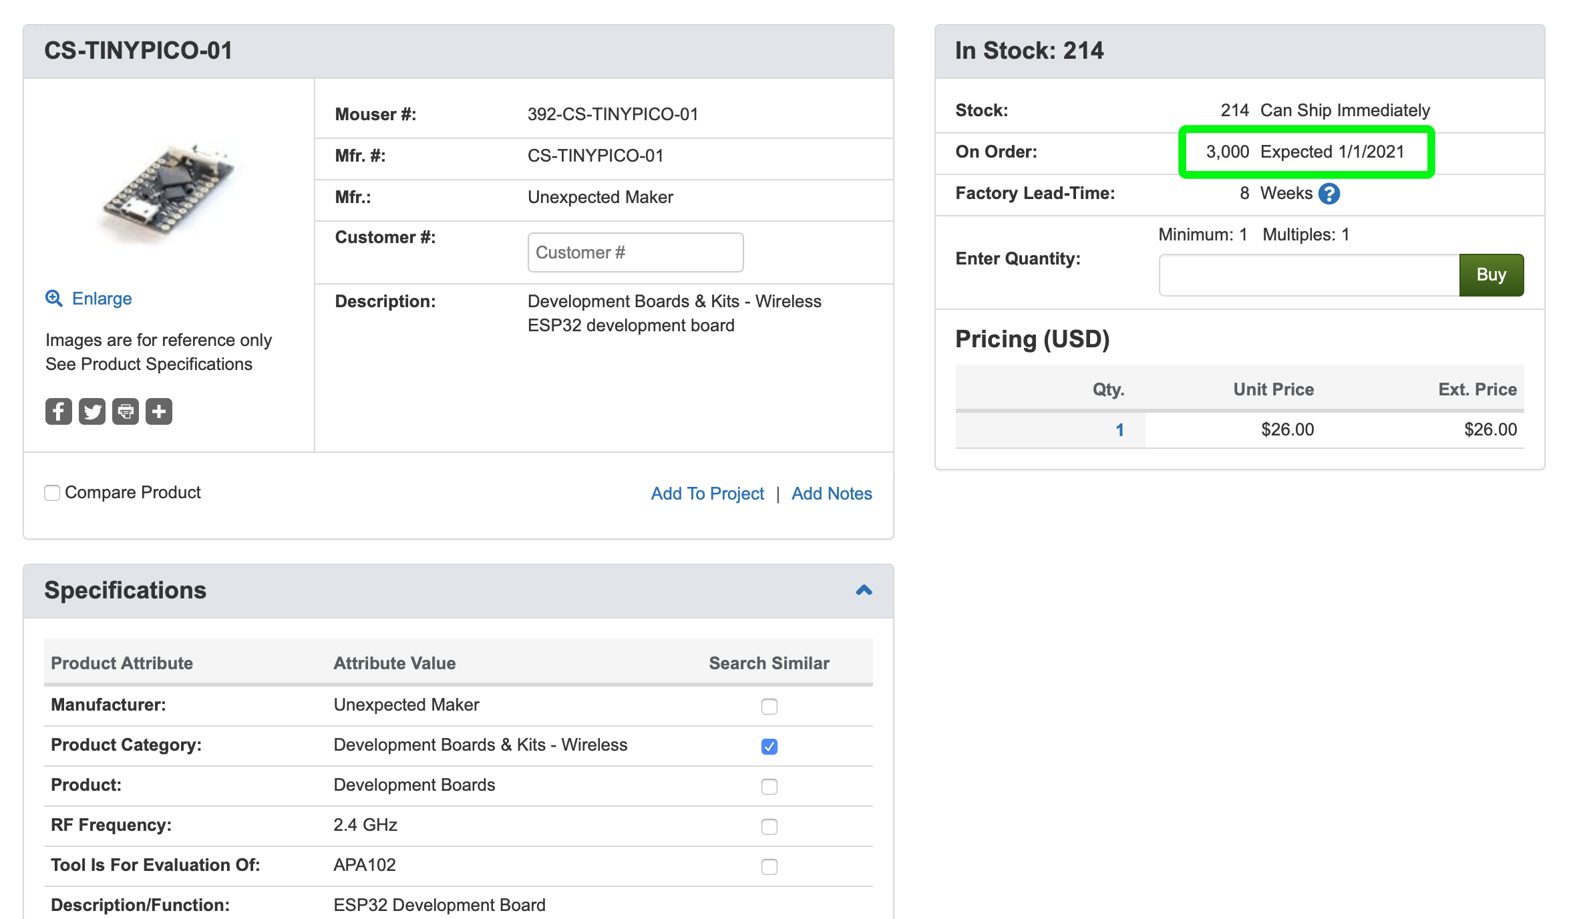This screenshot has width=1571, height=919.
Task: Tick the Compare Product checkbox
Action: click(52, 493)
